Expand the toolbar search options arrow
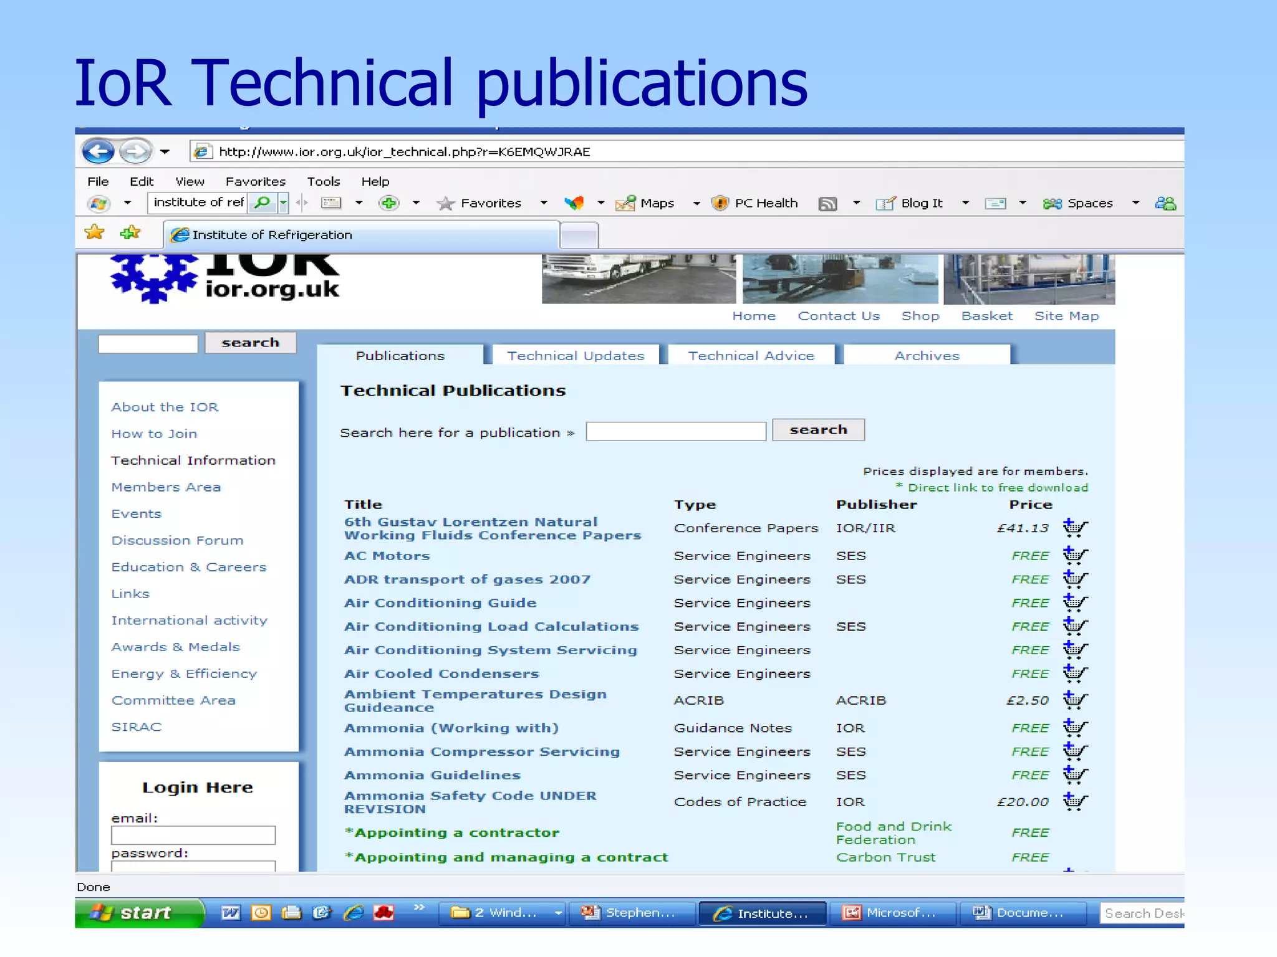 pyautogui.click(x=284, y=202)
